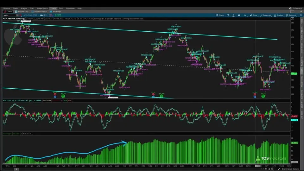Select the Charts sub-tab
Screen dimensions: 304x171
pos(8,12)
